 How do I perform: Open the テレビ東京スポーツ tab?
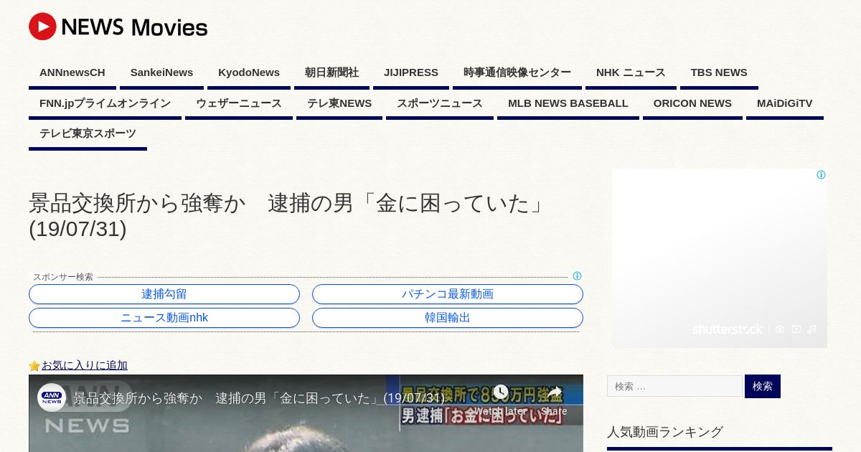(88, 133)
